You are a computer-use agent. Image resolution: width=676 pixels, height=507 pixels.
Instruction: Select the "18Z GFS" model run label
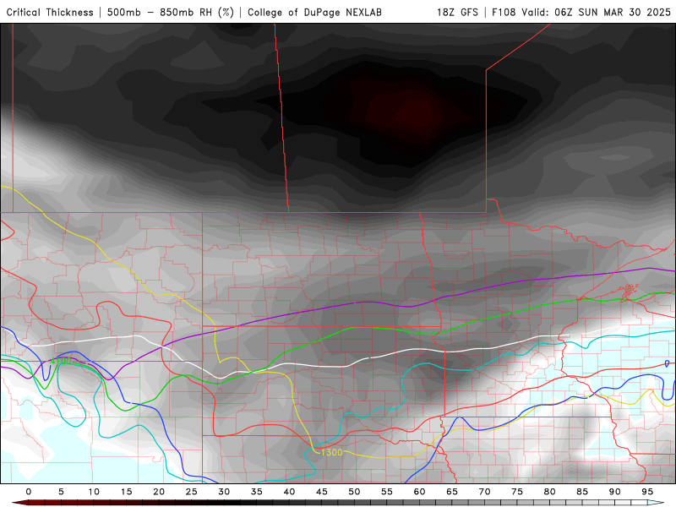[x=457, y=12]
